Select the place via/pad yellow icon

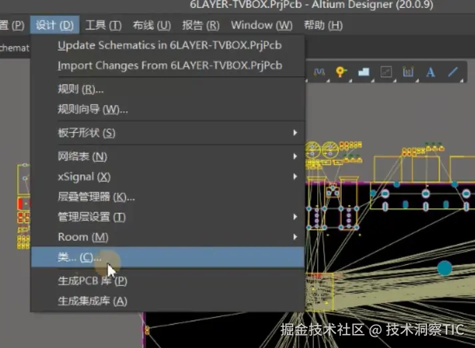pos(341,72)
